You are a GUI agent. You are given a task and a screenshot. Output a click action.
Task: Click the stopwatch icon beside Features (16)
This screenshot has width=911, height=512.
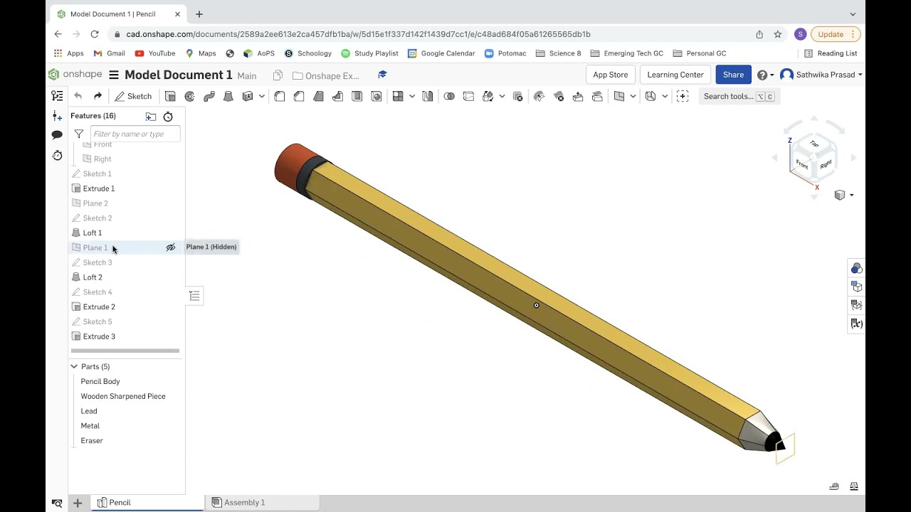[x=168, y=117]
